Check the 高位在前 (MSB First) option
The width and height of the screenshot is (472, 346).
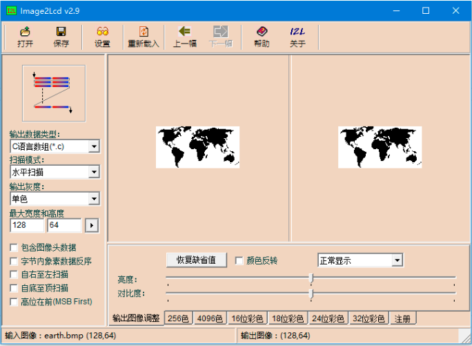click(x=14, y=302)
